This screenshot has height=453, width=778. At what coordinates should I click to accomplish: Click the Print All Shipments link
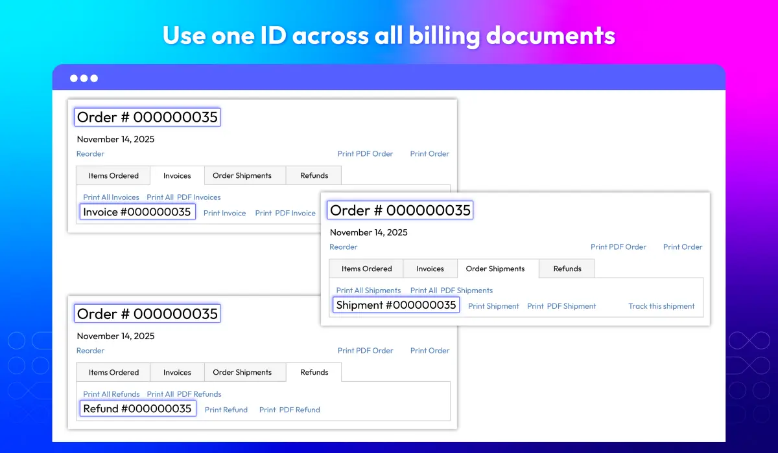coord(368,291)
